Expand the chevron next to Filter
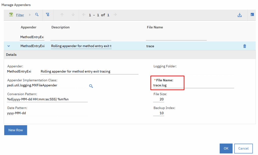 30,15
